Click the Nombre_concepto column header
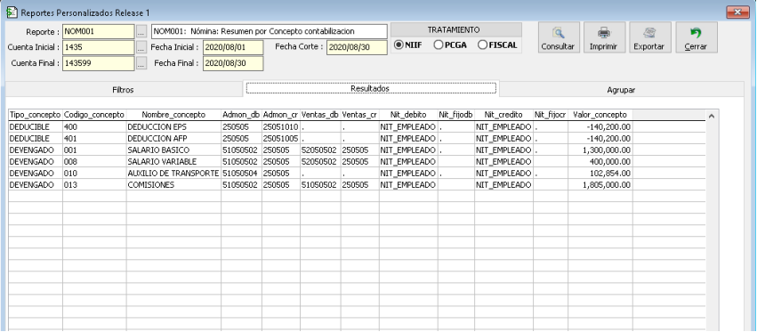 pyautogui.click(x=173, y=115)
